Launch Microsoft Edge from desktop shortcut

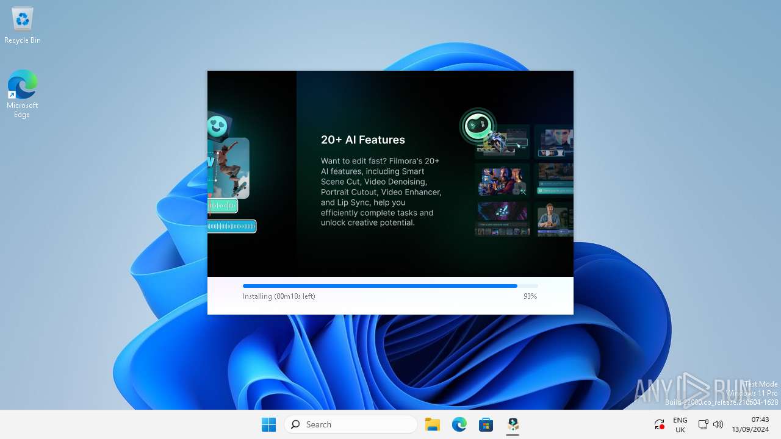pos(23,94)
